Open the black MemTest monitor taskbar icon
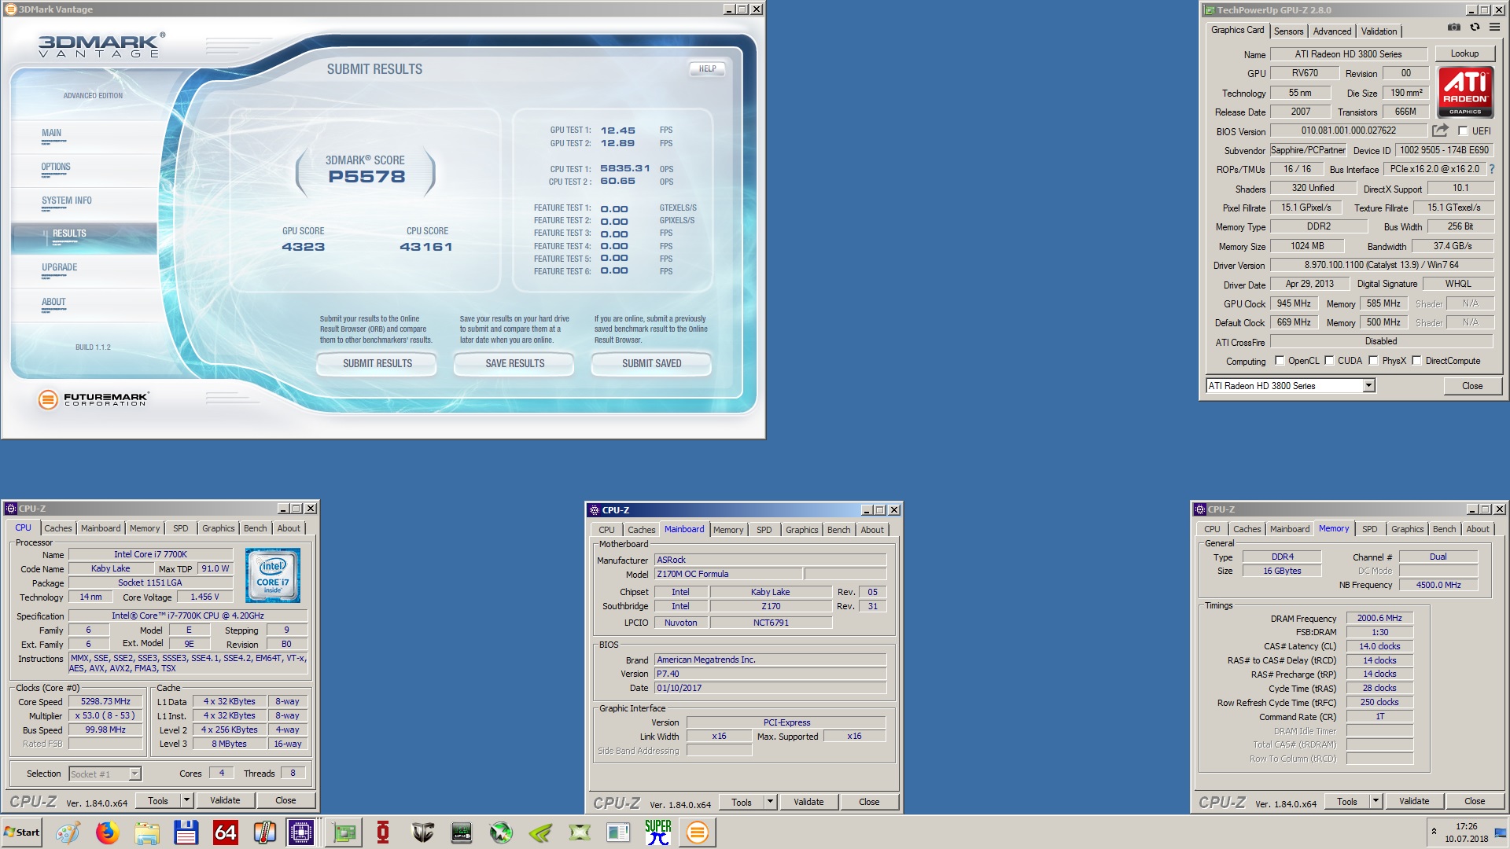Viewport: 1510px width, 849px height. [462, 832]
